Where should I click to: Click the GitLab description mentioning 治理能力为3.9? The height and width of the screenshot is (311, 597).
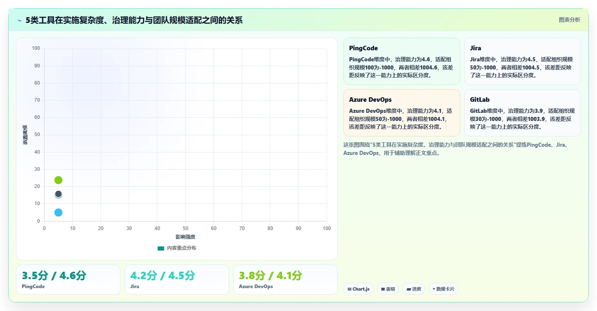pos(522,119)
